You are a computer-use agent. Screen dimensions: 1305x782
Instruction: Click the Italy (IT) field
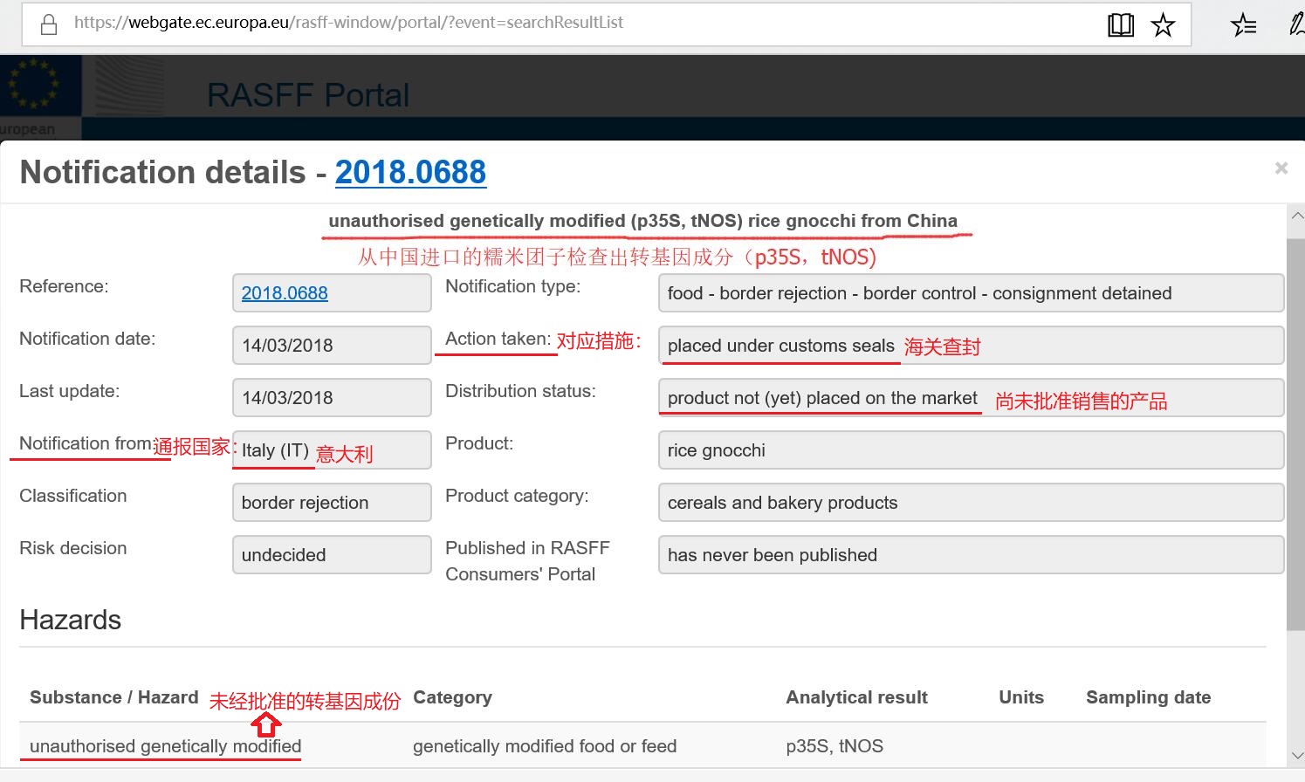tap(332, 449)
